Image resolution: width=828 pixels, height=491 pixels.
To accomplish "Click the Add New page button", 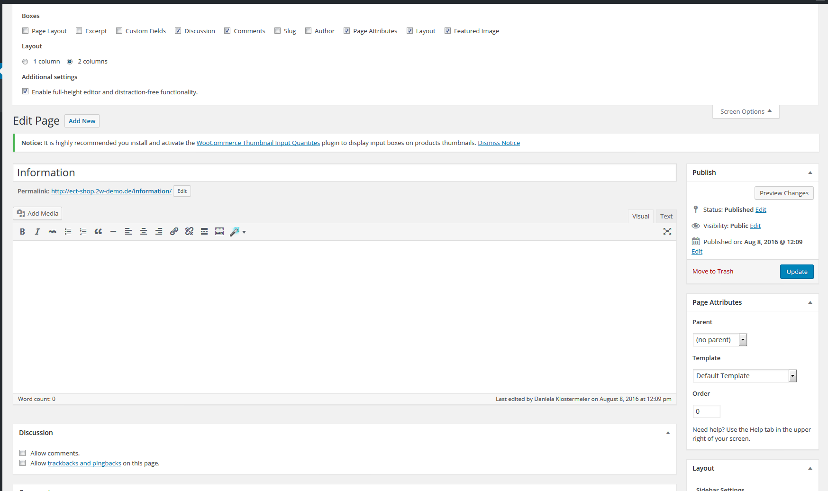I will click(82, 121).
